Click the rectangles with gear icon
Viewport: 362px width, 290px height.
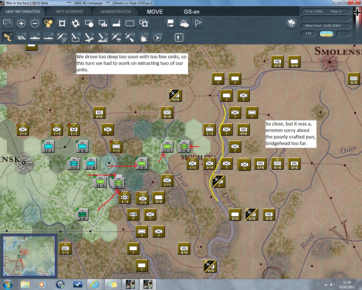point(143,23)
